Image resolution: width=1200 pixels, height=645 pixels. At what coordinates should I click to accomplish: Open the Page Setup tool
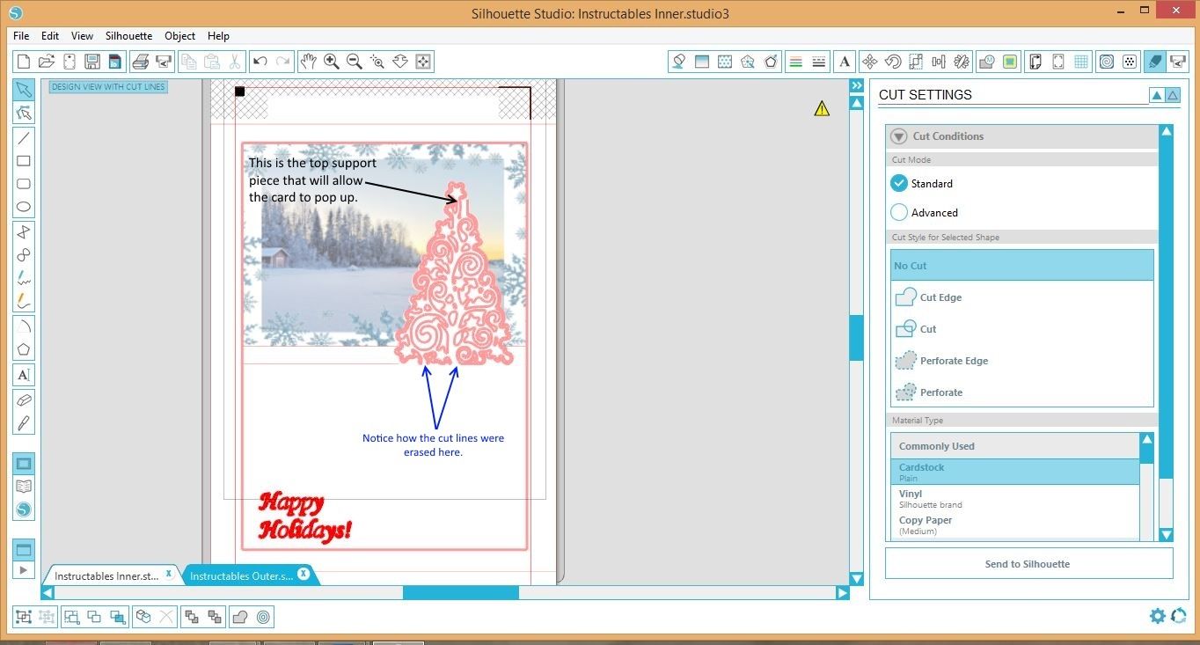tap(1035, 62)
